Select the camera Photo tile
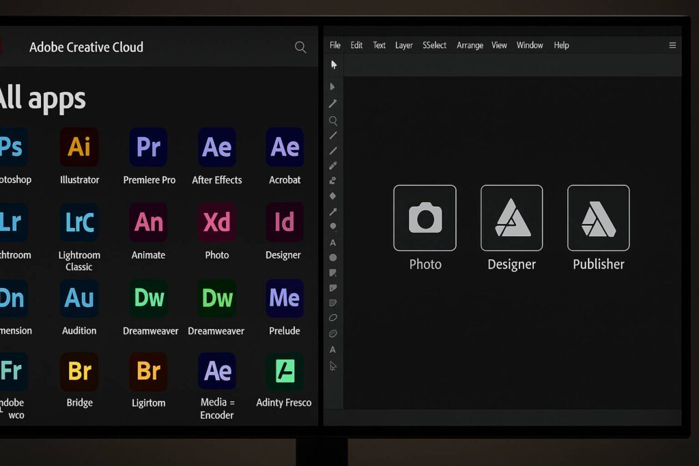The height and width of the screenshot is (466, 699). click(425, 218)
